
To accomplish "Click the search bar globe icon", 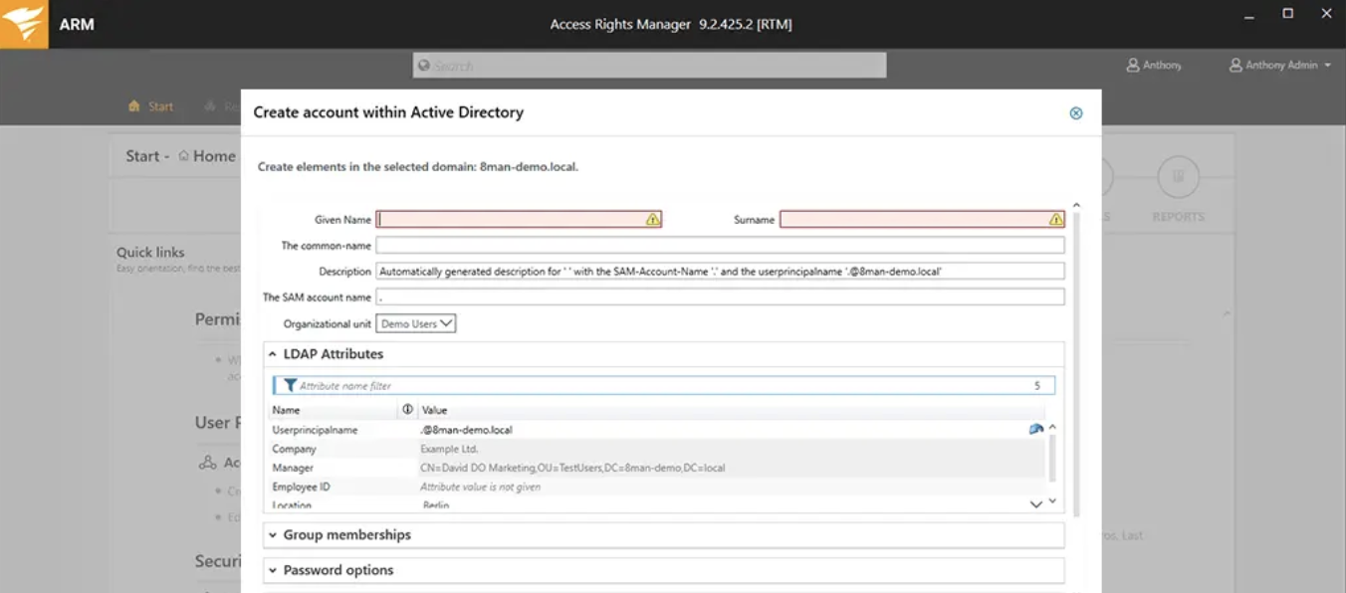I will 424,66.
